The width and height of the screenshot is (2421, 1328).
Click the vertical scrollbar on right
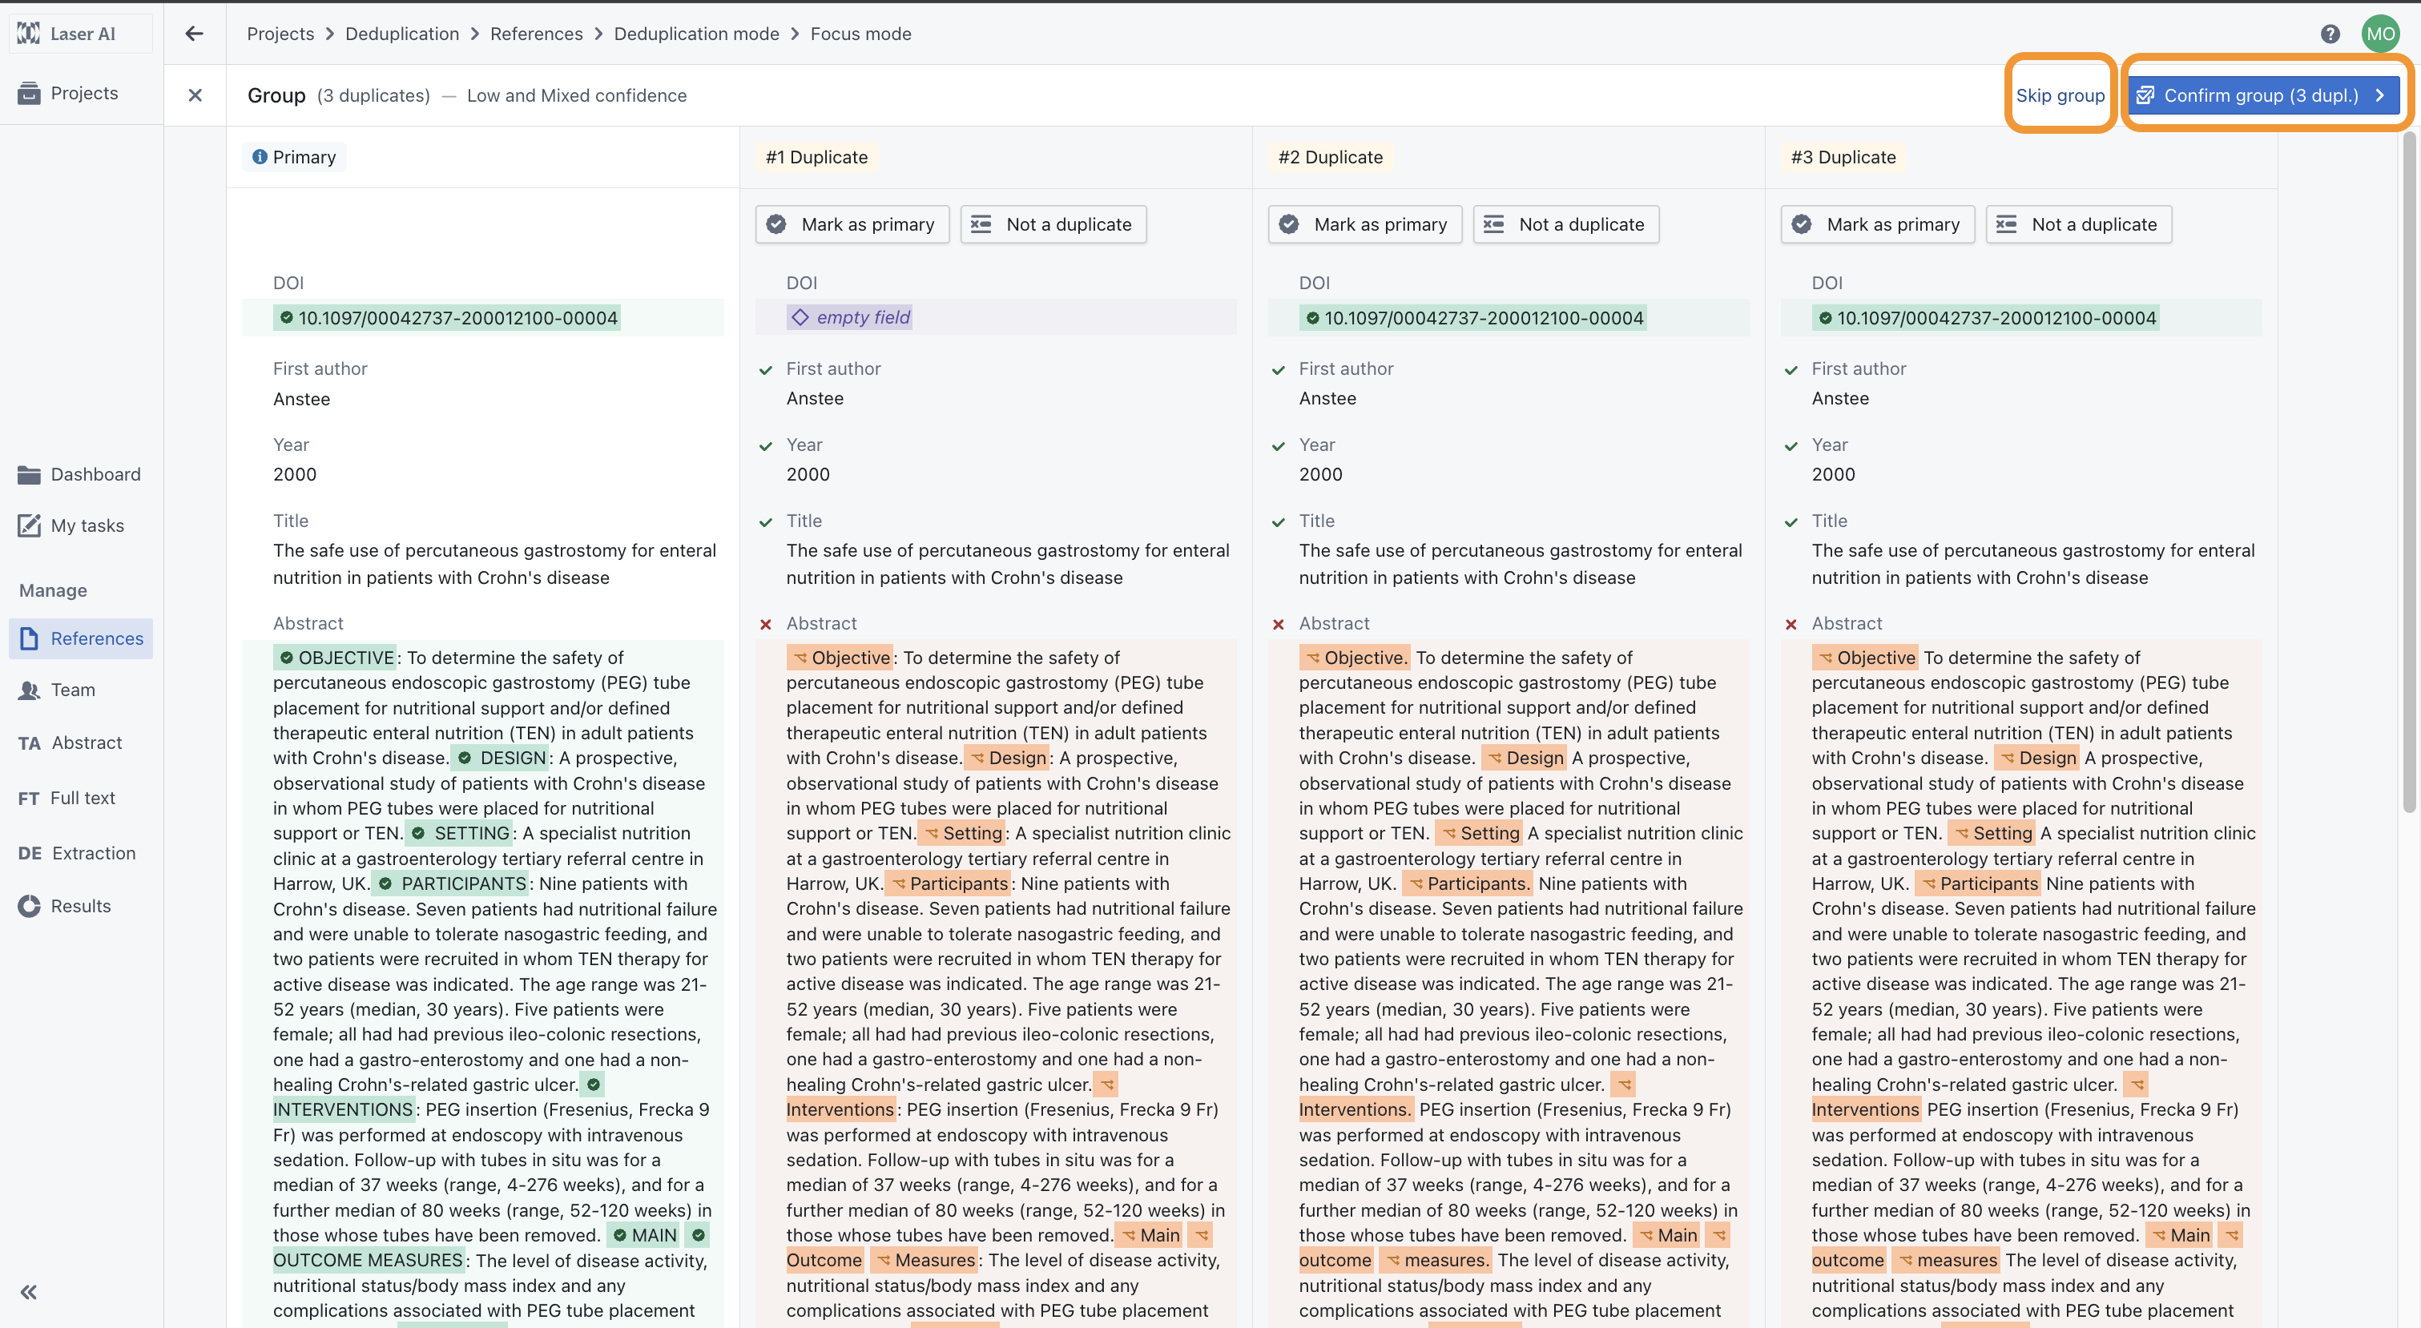point(2410,470)
